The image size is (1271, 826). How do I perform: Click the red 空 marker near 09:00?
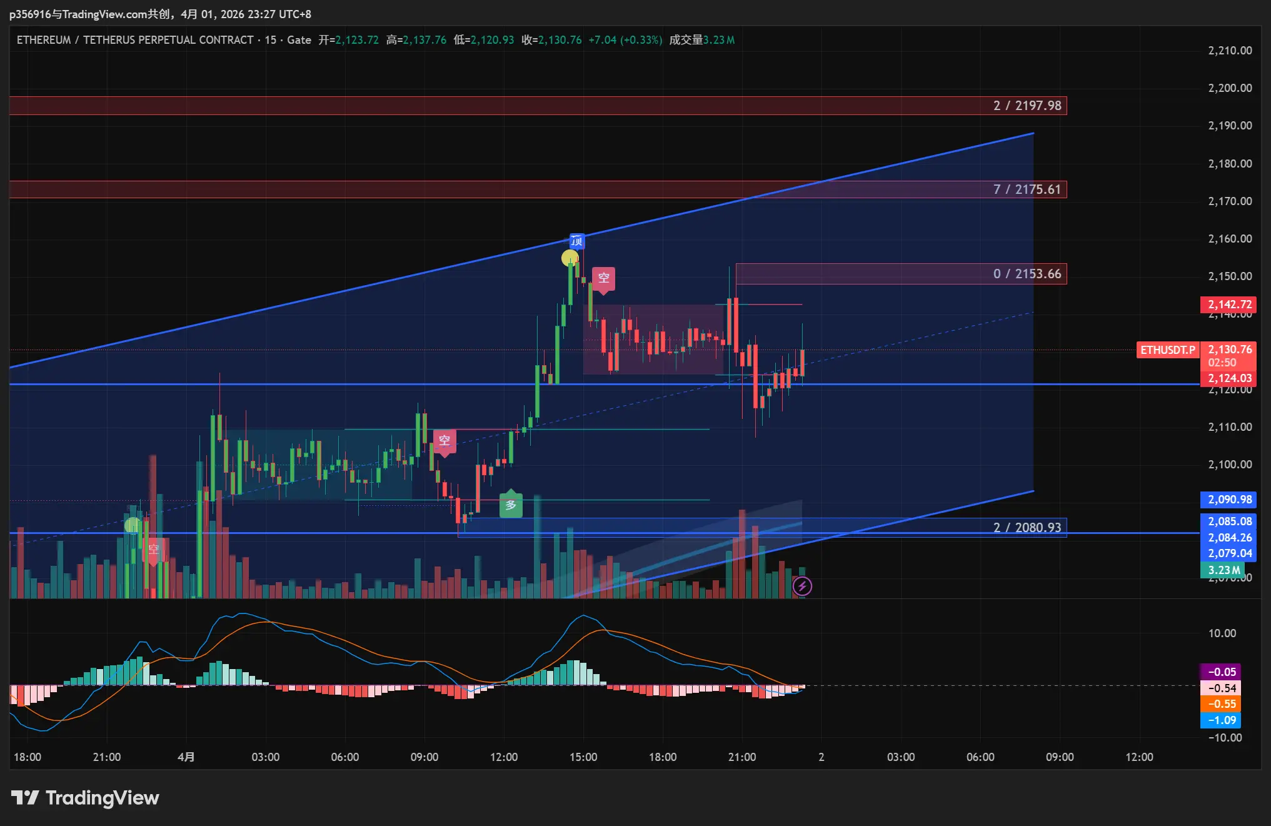[445, 441]
